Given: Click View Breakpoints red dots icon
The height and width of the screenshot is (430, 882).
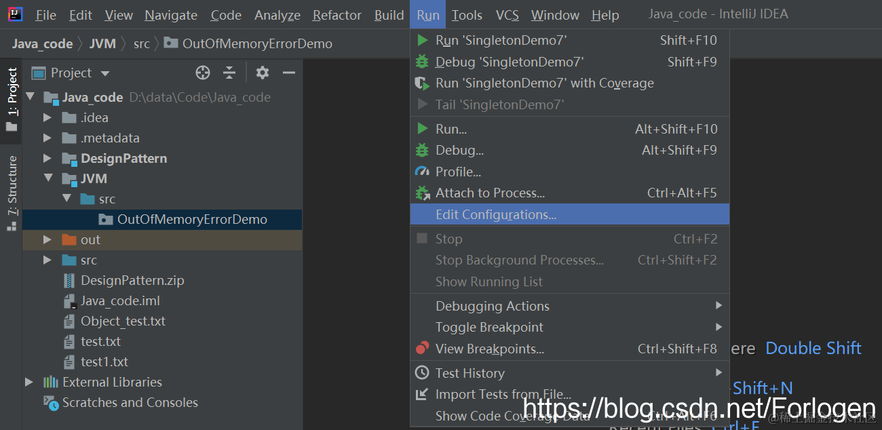Looking at the screenshot, I should 423,349.
